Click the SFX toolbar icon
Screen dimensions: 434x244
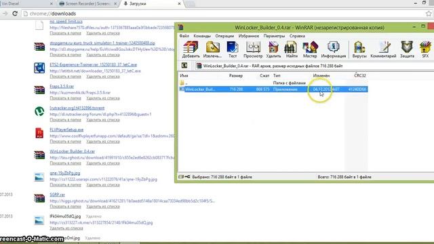coord(425,49)
